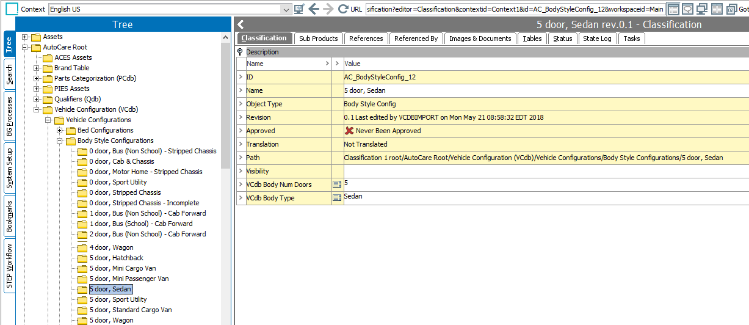Viewport: 749px width, 325px height.
Task: Click the Never Been Approved red X icon
Action: (x=349, y=131)
